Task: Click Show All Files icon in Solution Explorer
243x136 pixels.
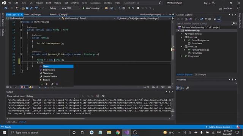Action: [x=210, y=19]
